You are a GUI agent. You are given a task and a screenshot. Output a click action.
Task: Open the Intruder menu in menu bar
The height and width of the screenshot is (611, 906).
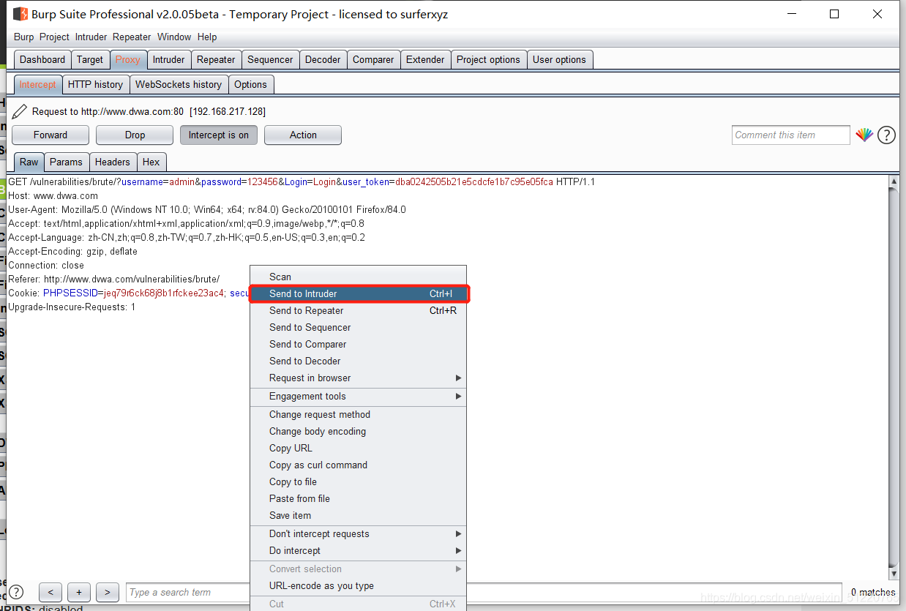point(91,37)
